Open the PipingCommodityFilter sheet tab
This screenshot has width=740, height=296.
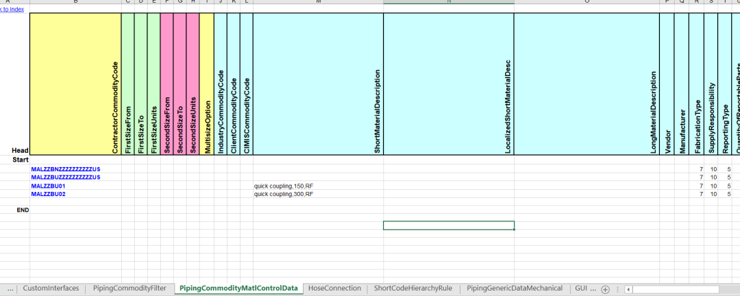(129, 288)
